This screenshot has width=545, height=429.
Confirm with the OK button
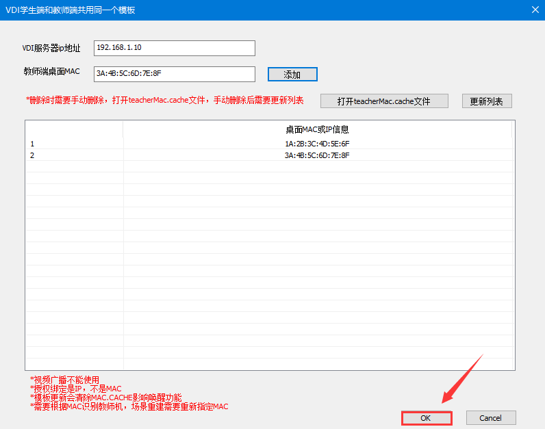[x=426, y=418]
